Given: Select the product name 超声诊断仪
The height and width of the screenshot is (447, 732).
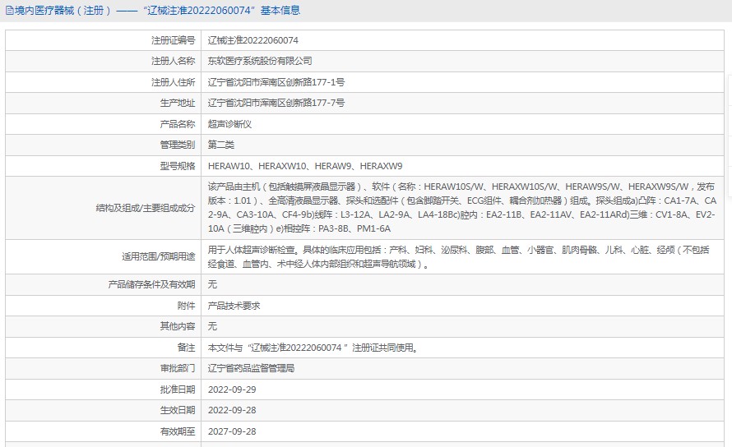Looking at the screenshot, I should [x=229, y=124].
